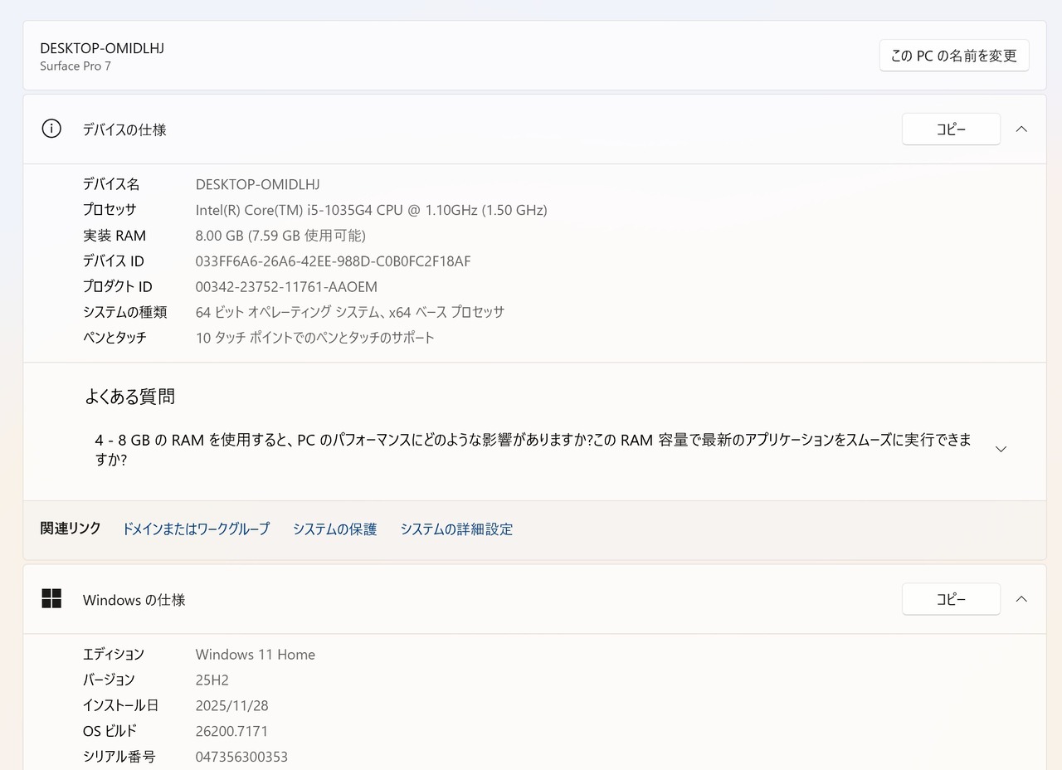Copy device specs with the コピー button
Viewport: 1062px width, 770px height.
(950, 129)
